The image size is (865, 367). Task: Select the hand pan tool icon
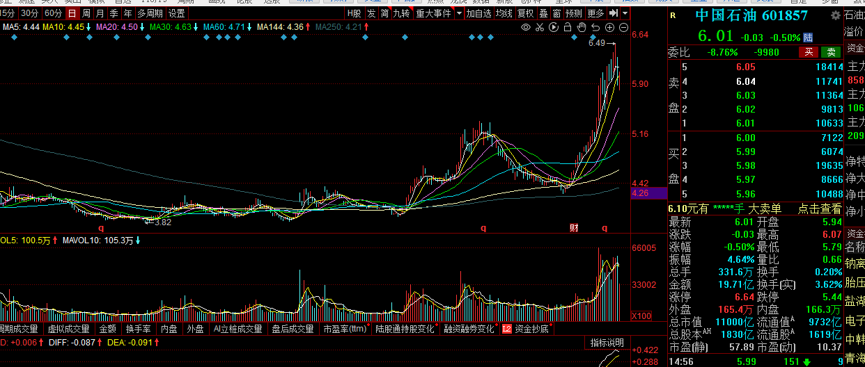582,27
